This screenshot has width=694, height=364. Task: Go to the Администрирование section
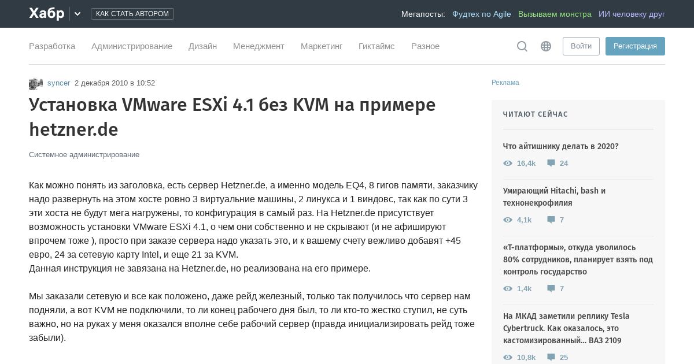click(x=132, y=46)
